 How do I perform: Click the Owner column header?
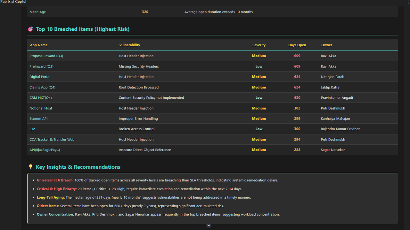(327, 45)
